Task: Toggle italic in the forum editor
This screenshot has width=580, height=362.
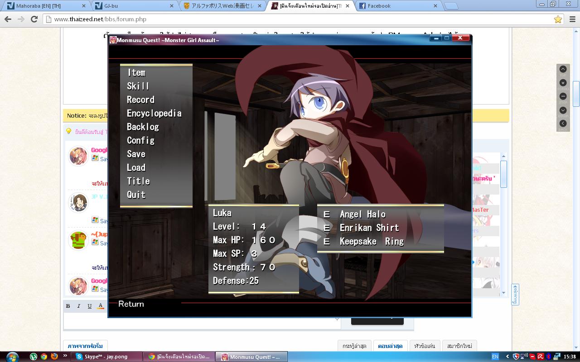Action: (79, 306)
